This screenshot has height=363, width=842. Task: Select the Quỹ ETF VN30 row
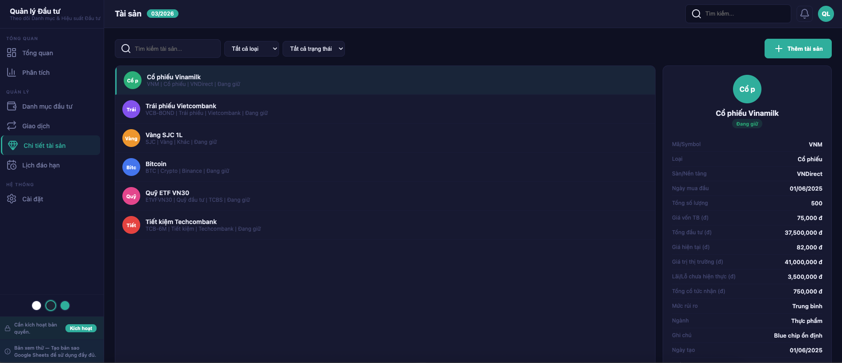(x=385, y=196)
